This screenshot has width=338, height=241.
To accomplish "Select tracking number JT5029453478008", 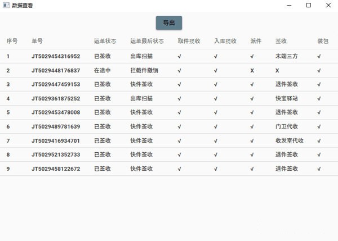I will [56, 112].
